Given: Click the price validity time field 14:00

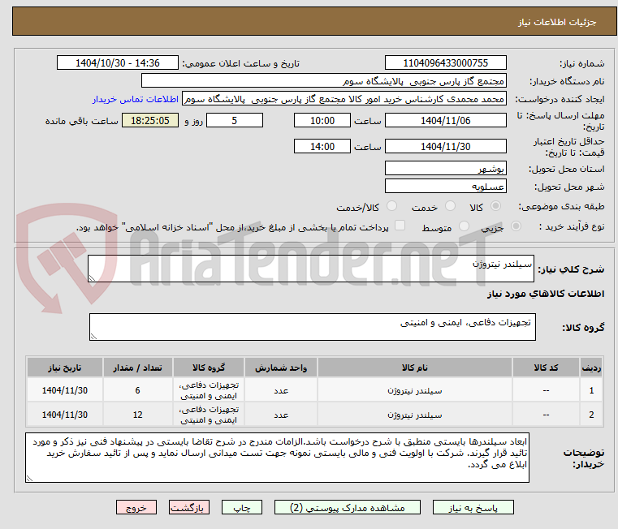Looking at the screenshot, I should coord(322,146).
